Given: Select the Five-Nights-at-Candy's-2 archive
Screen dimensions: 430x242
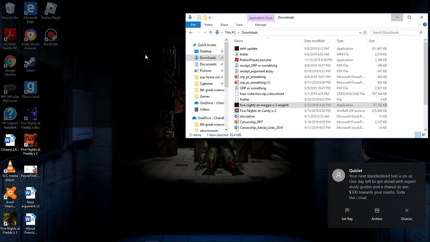Looking at the screenshot, I should click(311, 111).
